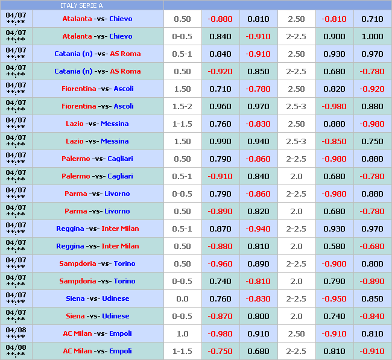Click the 1.000 odds in Atalanta-Chievo row

372,37
